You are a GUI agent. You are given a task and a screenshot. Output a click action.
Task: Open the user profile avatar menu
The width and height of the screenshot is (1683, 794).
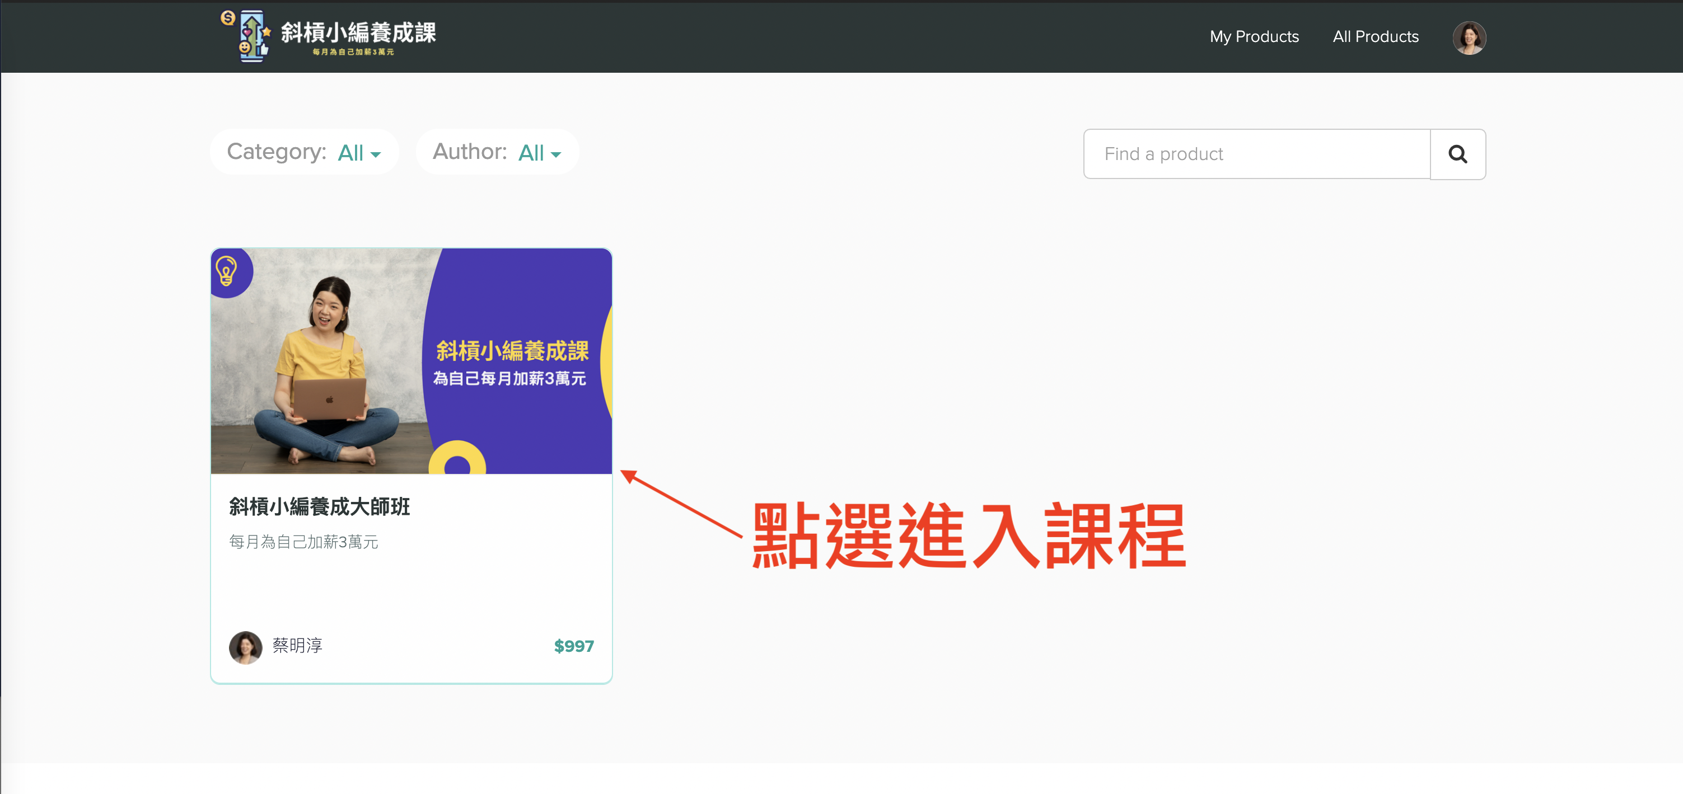tap(1469, 37)
